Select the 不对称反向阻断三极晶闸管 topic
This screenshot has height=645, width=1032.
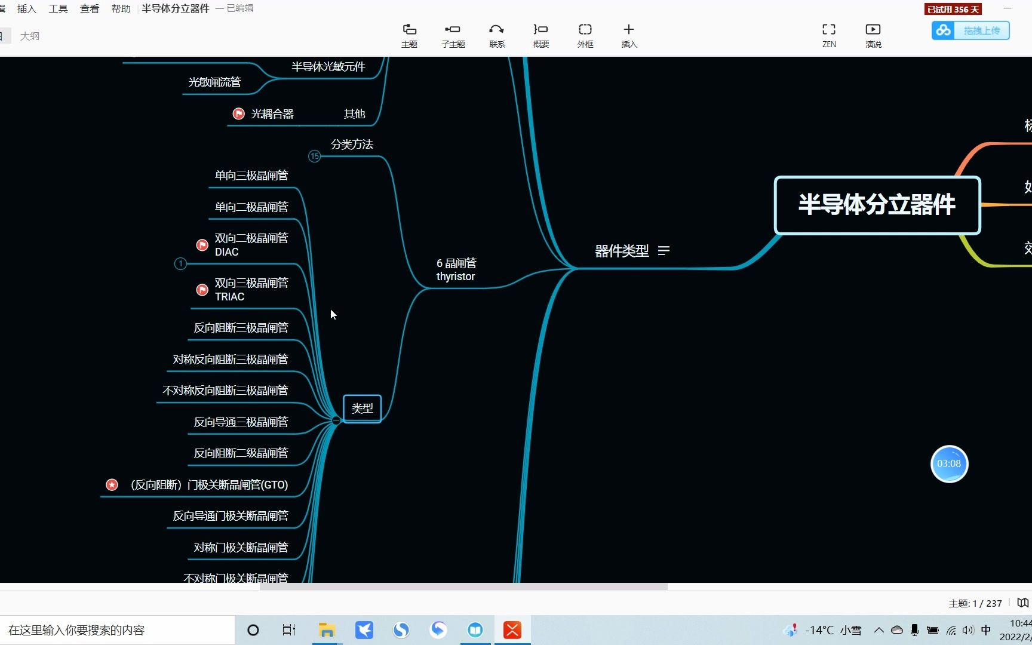(226, 390)
